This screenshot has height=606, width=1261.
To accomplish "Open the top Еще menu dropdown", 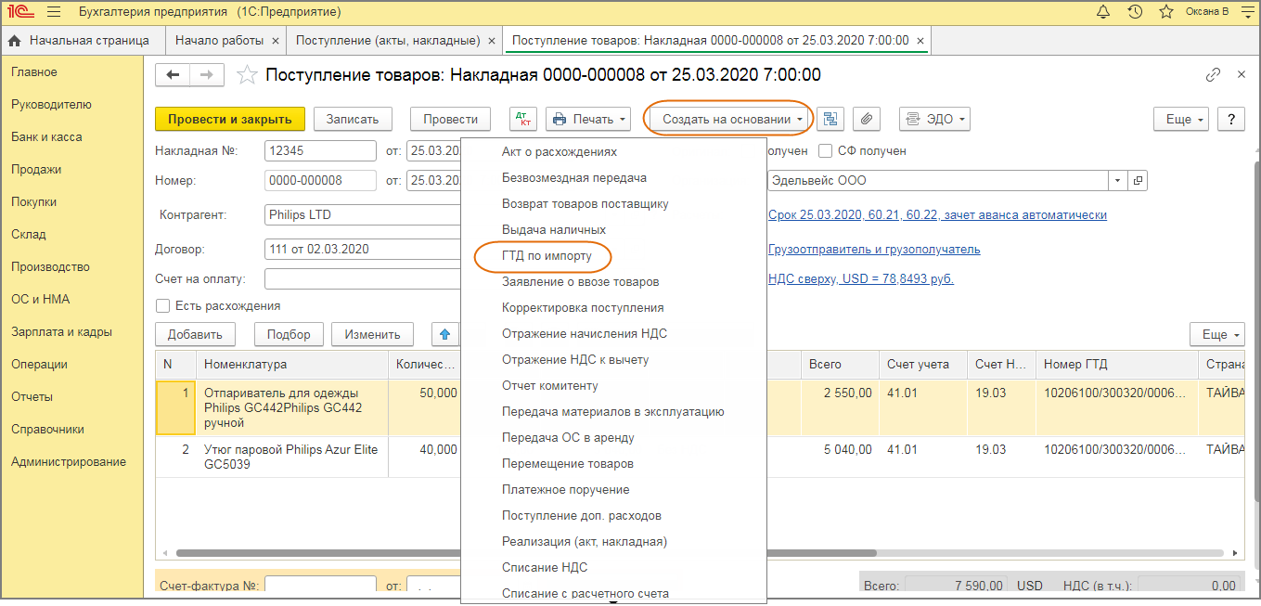I will (1181, 119).
